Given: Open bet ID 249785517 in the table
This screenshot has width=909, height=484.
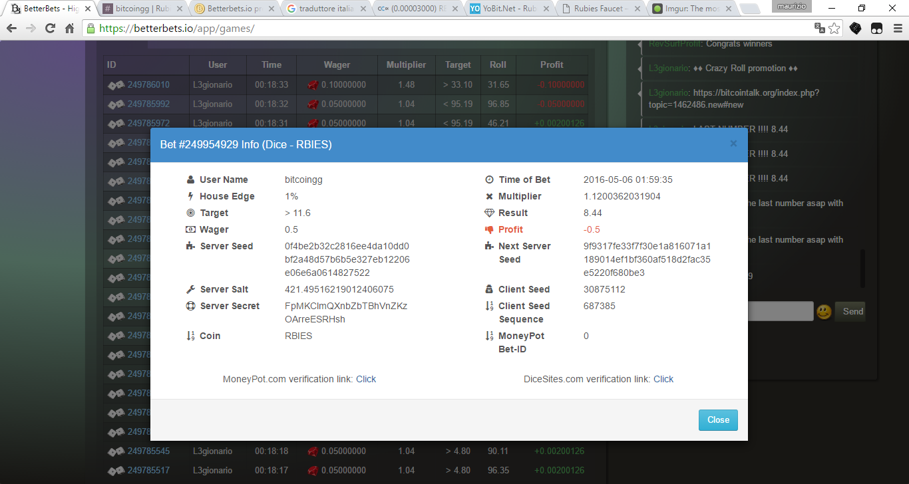Looking at the screenshot, I should click(148, 471).
